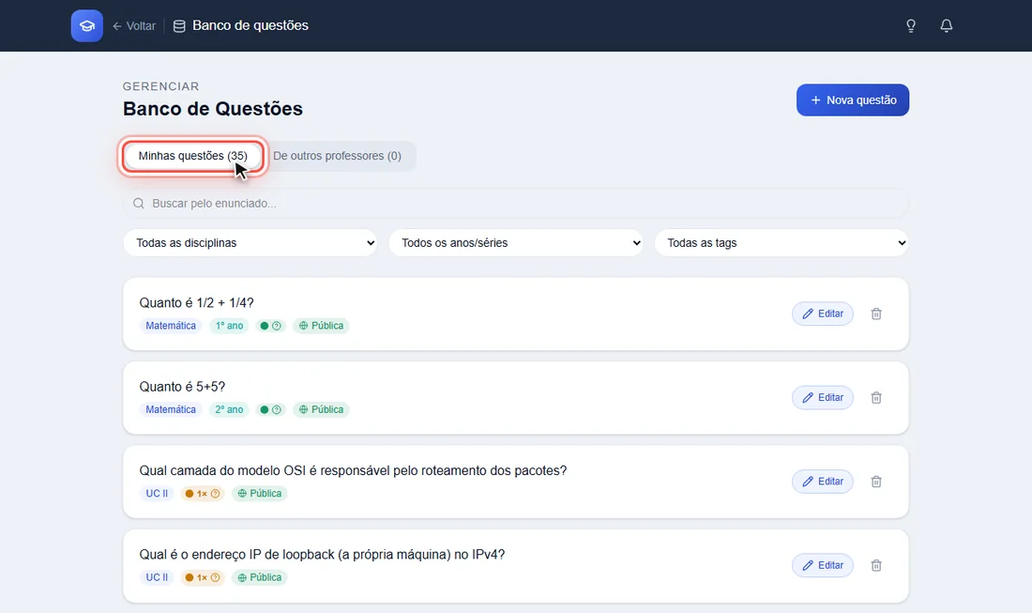
Task: Delete the IPv4 loopback address question
Action: pyautogui.click(x=876, y=565)
